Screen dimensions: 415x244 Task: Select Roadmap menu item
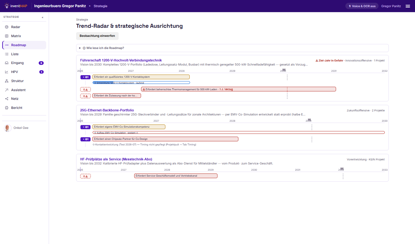pos(24,45)
